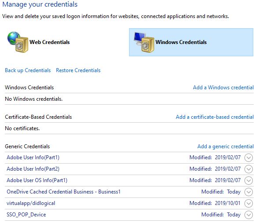Click Add a Windows credential
The height and width of the screenshot is (223, 259).
(x=223, y=88)
